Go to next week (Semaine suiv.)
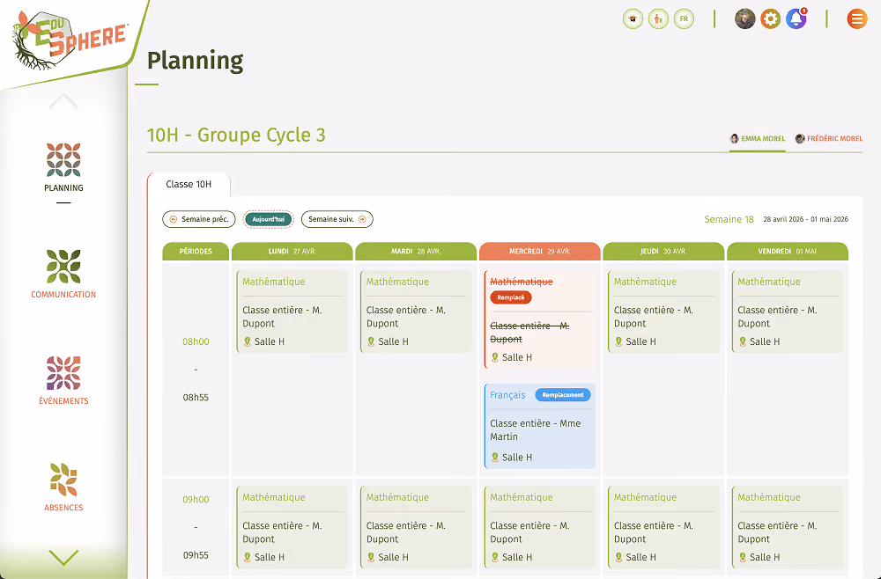 tap(337, 219)
